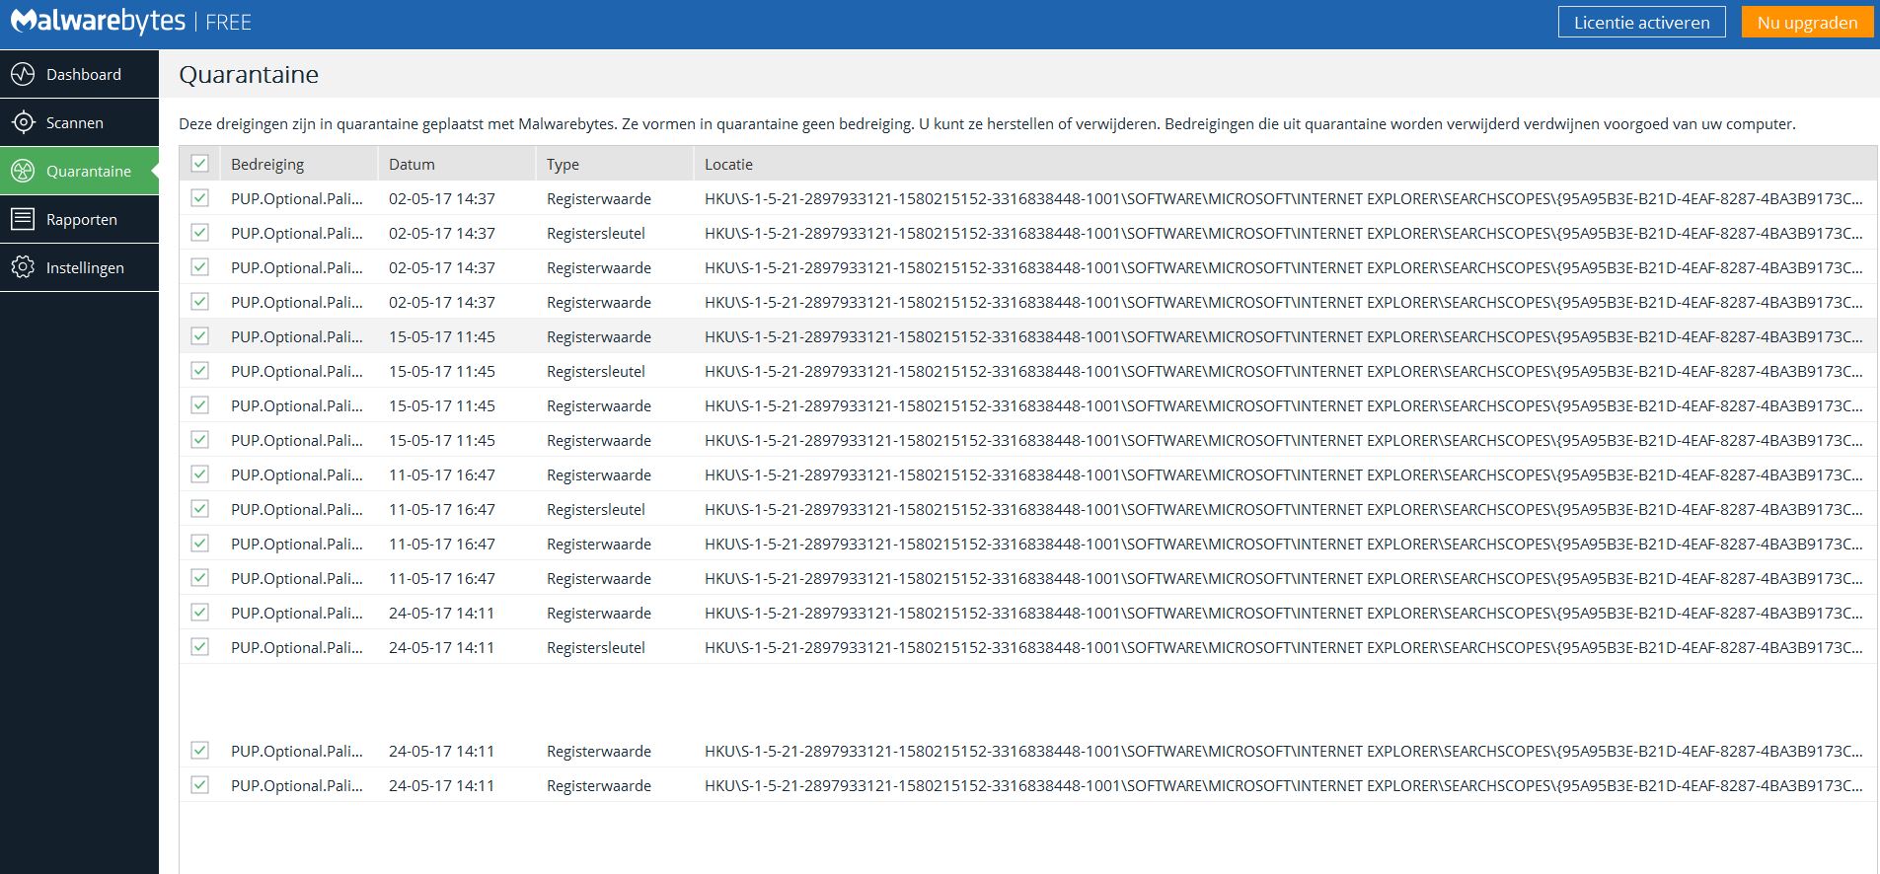Uncheck first threat dated 02-05-17 14:37
The width and height of the screenshot is (1880, 874).
(x=200, y=198)
